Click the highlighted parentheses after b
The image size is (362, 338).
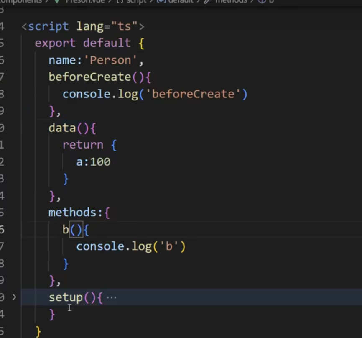76,229
